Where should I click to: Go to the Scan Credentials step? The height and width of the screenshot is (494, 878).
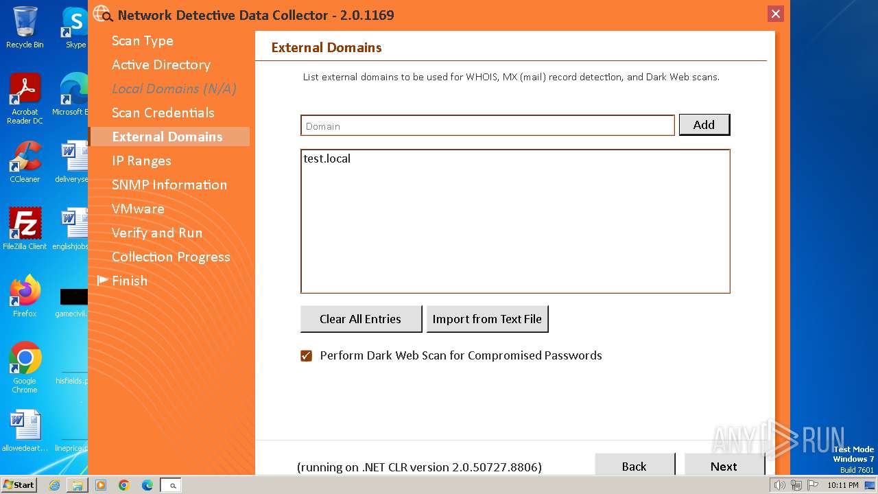(x=163, y=113)
